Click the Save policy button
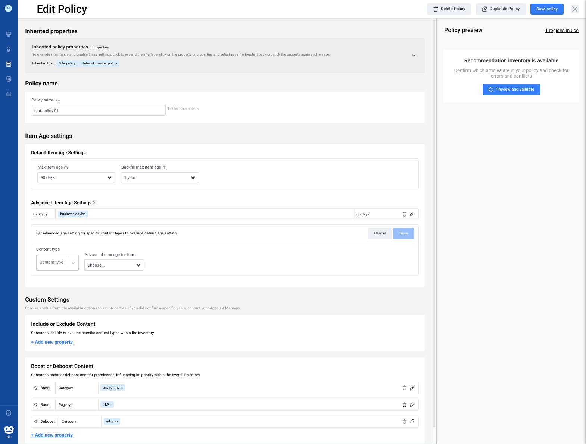 [547, 9]
